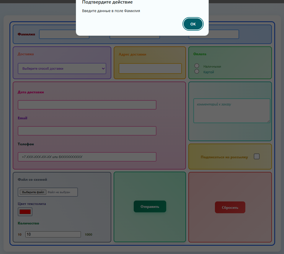Select the Картой radio button
The image size is (284, 254).
(x=197, y=71)
